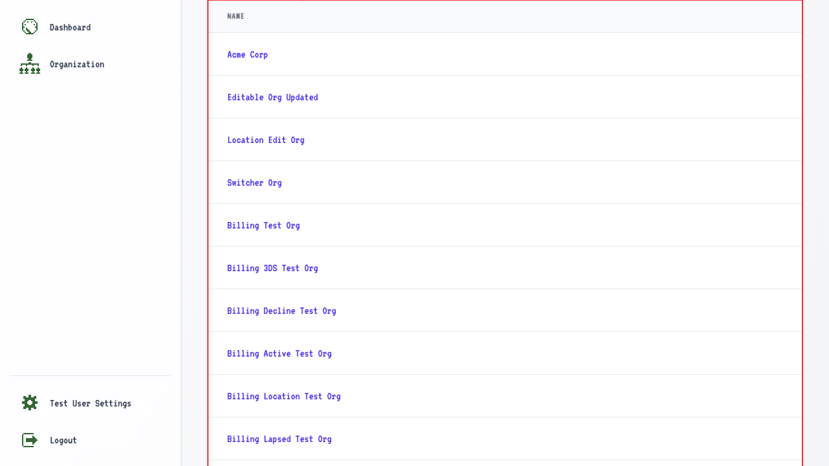Viewport: 829px width, 466px height.
Task: Click the Logout arrow icon
Action: click(30, 440)
